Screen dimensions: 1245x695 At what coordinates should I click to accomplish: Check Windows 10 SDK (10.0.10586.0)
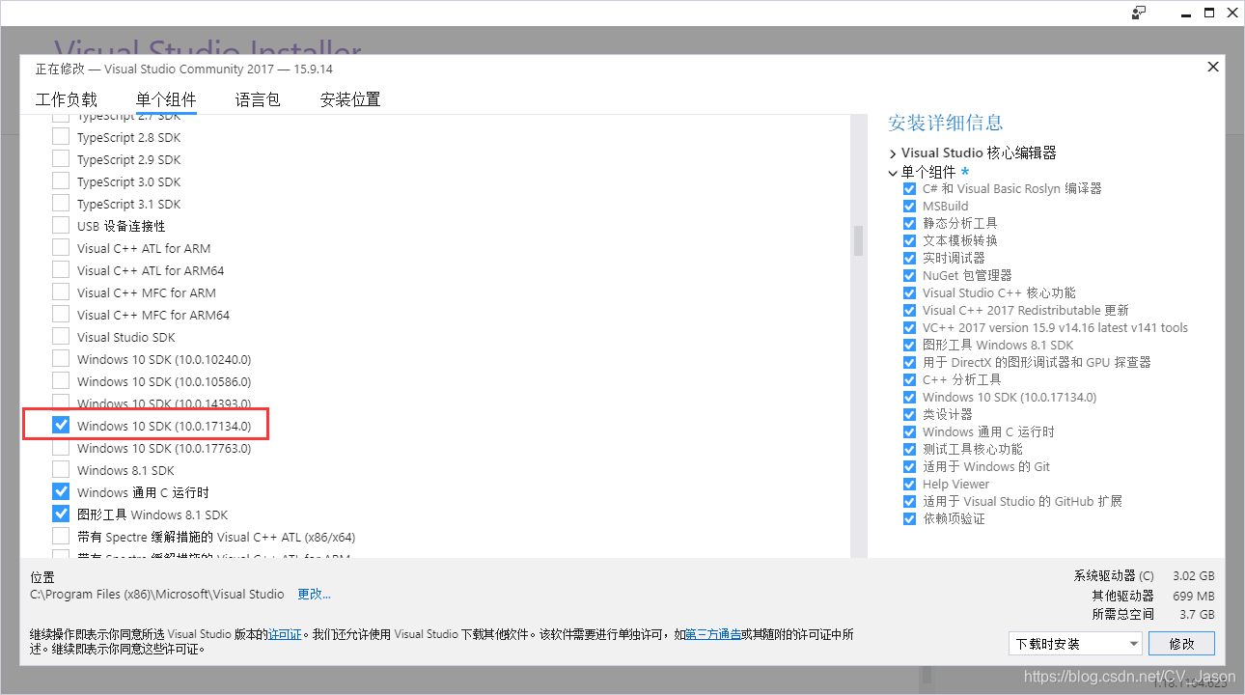click(x=61, y=381)
